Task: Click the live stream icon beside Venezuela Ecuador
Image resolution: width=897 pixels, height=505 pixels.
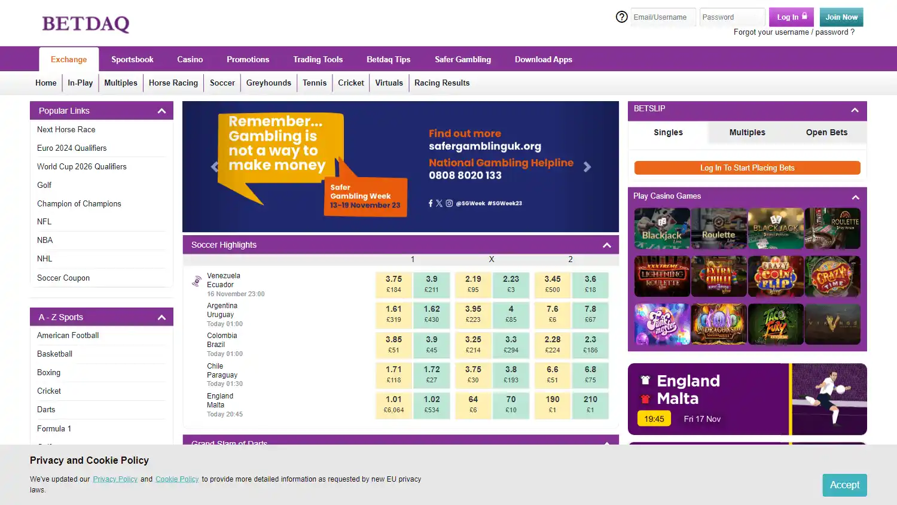Action: click(x=196, y=281)
